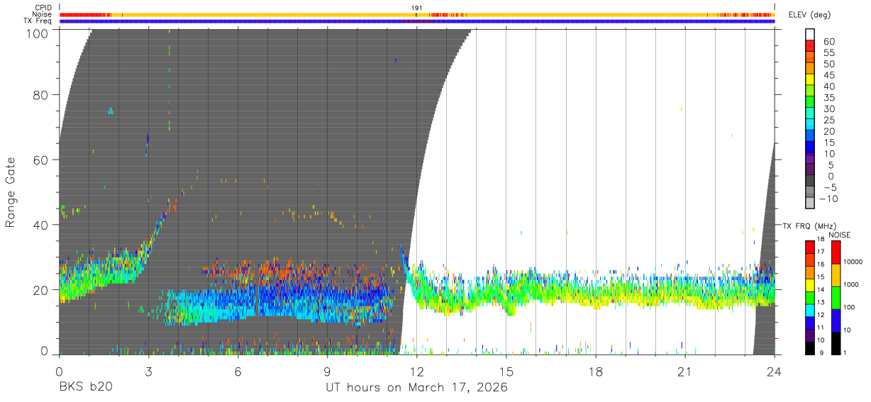The image size is (871, 402).
Task: Click the Noise indicator strip above the plot
Action: point(417,14)
